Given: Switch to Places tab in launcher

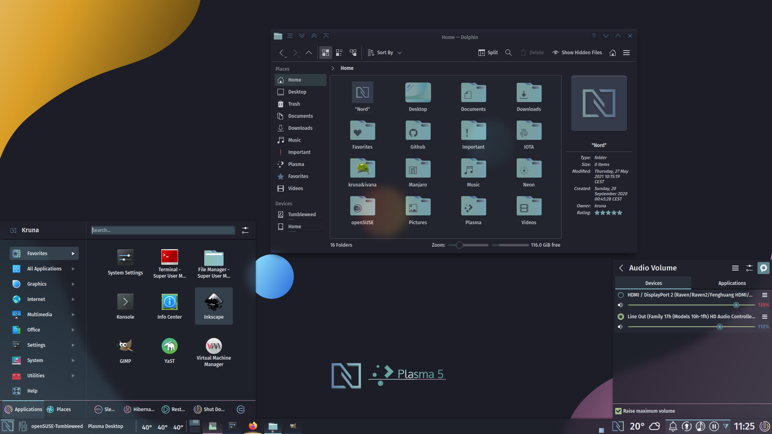Looking at the screenshot, I should 59,409.
